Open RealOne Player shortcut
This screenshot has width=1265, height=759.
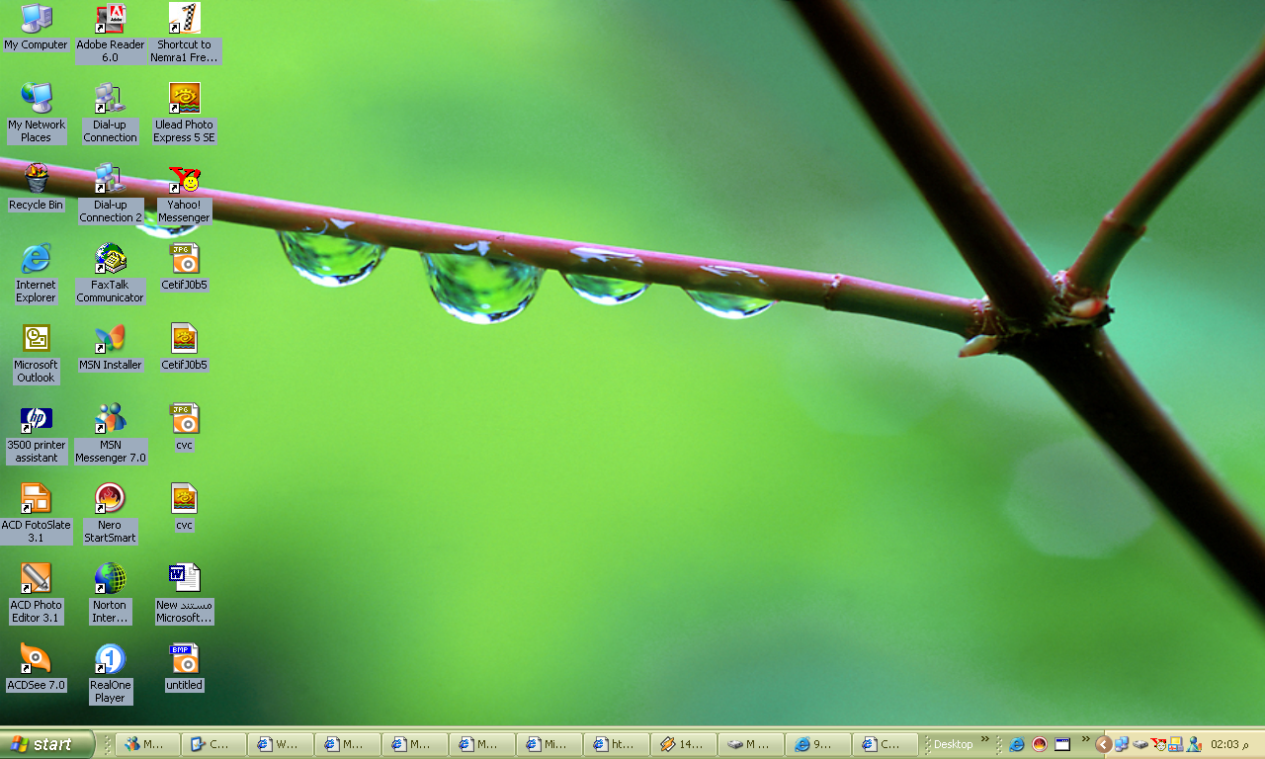tap(110, 674)
